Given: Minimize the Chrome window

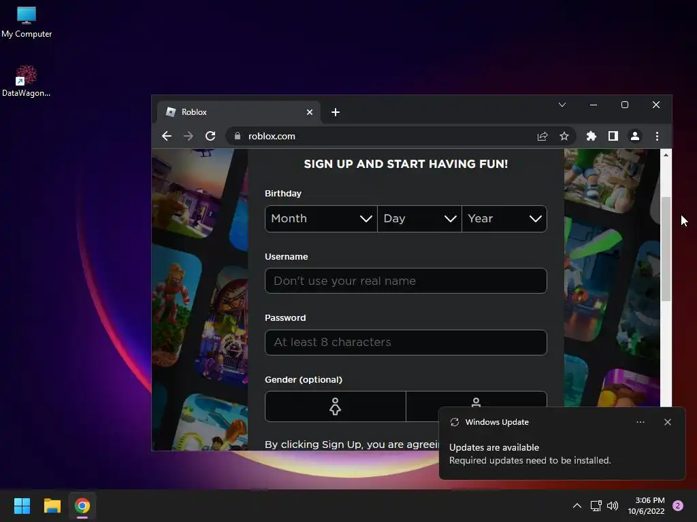Looking at the screenshot, I should (594, 105).
